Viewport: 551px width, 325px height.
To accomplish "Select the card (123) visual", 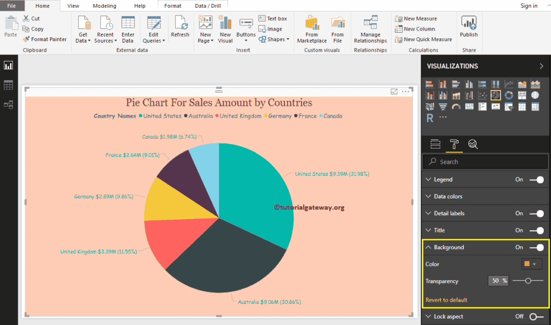I will (x=469, y=106).
